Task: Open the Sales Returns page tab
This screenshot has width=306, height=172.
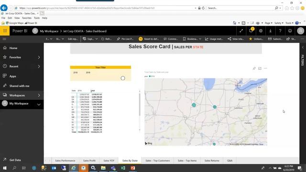Action: point(212,161)
